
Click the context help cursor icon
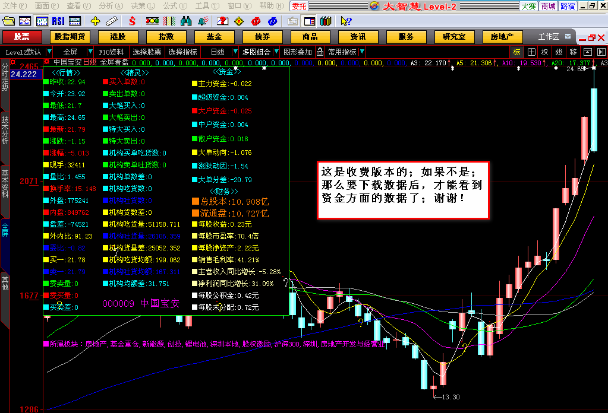coord(346,21)
